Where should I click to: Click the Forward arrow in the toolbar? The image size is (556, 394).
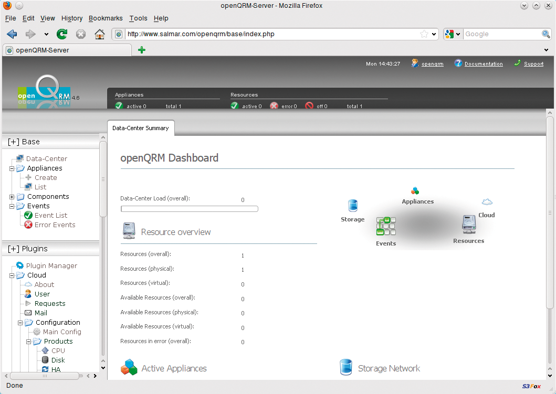tap(30, 34)
